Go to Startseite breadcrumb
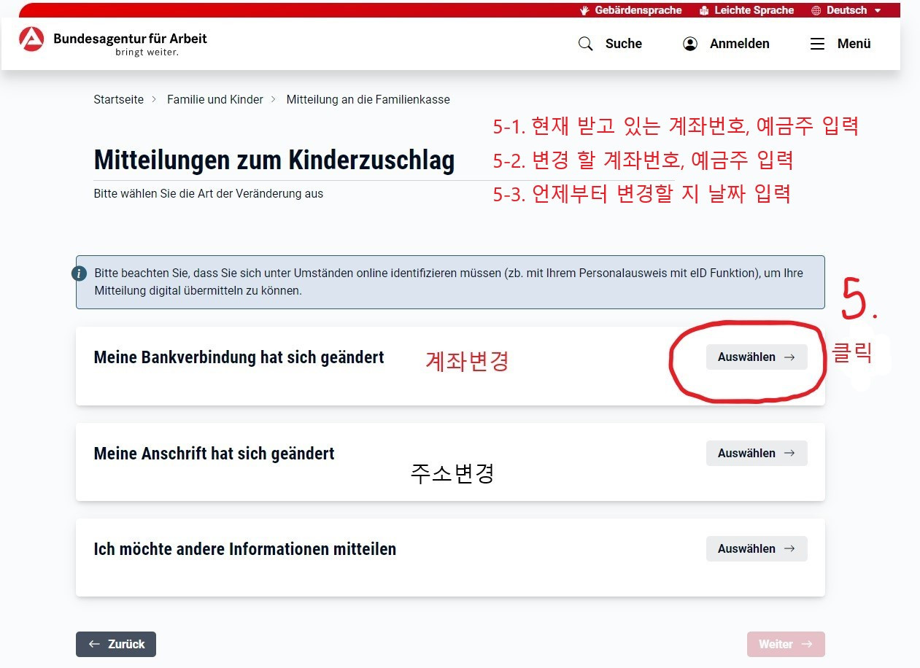The image size is (920, 668). click(118, 99)
